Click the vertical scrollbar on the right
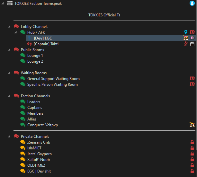 coord(195,80)
